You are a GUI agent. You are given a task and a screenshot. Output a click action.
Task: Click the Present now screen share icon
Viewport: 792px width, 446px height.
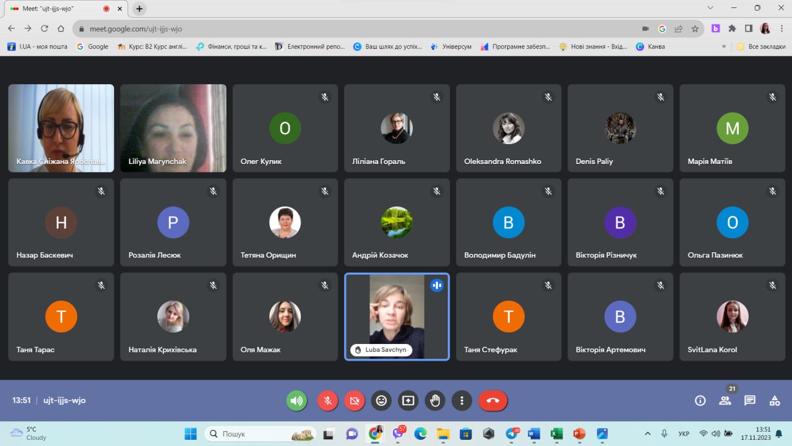coord(408,401)
